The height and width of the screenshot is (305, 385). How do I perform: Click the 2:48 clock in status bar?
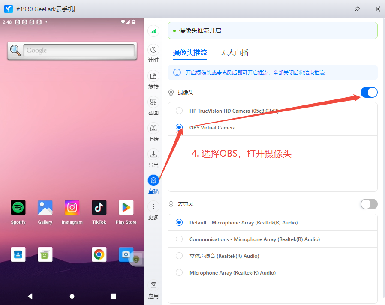click(x=7, y=22)
